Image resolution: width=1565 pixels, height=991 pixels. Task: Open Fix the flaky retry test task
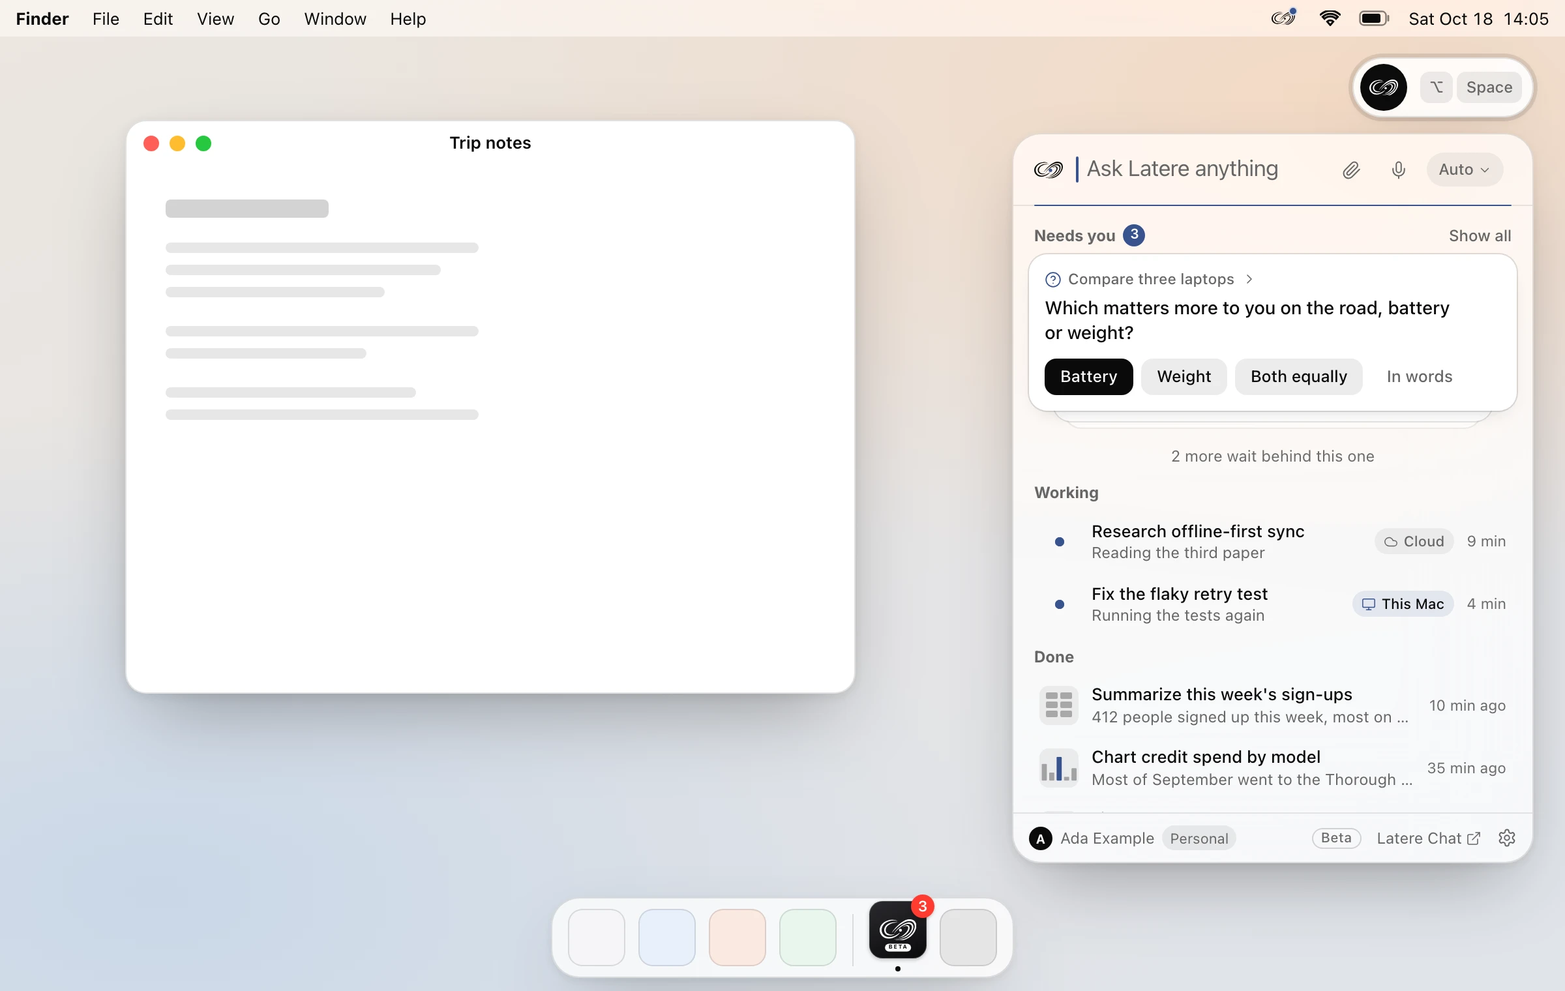[1272, 604]
